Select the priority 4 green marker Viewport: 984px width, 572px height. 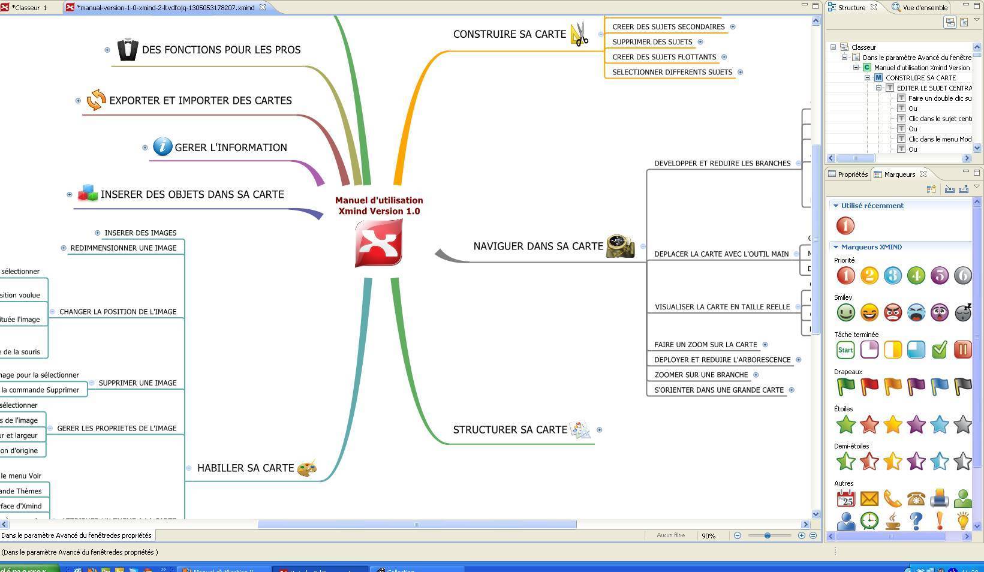(916, 275)
